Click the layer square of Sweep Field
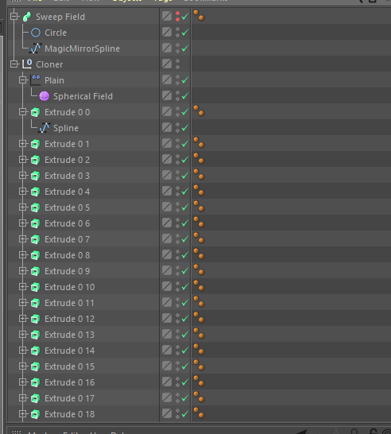391x434 pixels. click(167, 16)
